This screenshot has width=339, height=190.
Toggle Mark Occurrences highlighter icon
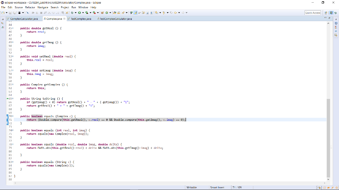[x=135, y=13]
